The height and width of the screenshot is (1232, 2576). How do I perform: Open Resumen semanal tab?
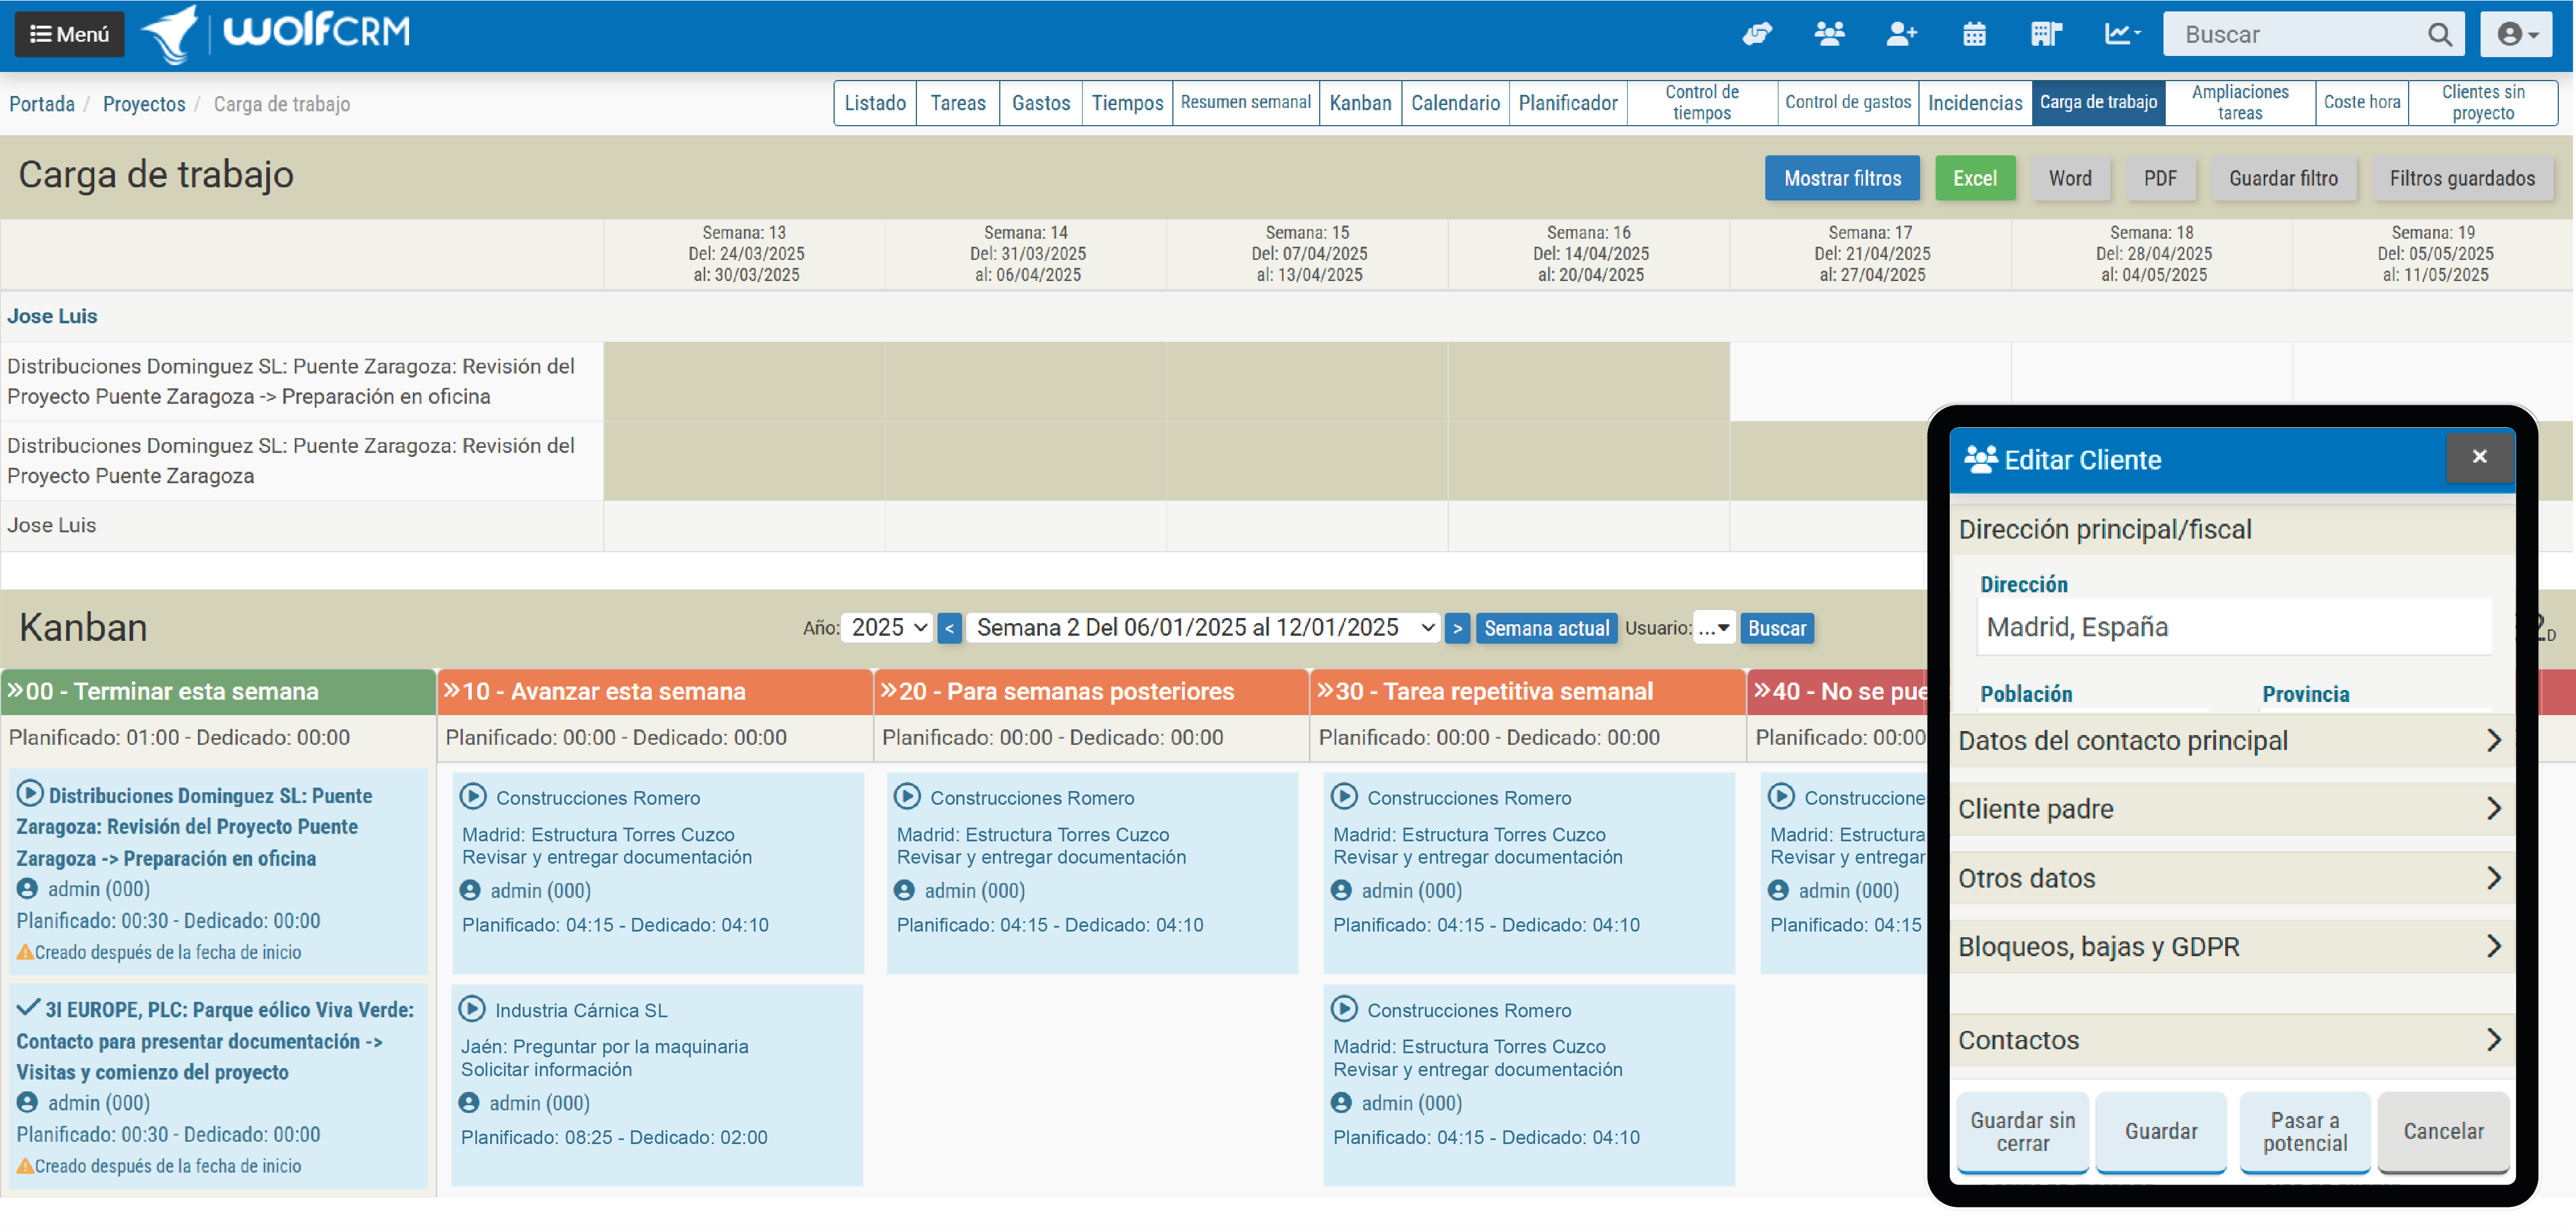pyautogui.click(x=1246, y=103)
